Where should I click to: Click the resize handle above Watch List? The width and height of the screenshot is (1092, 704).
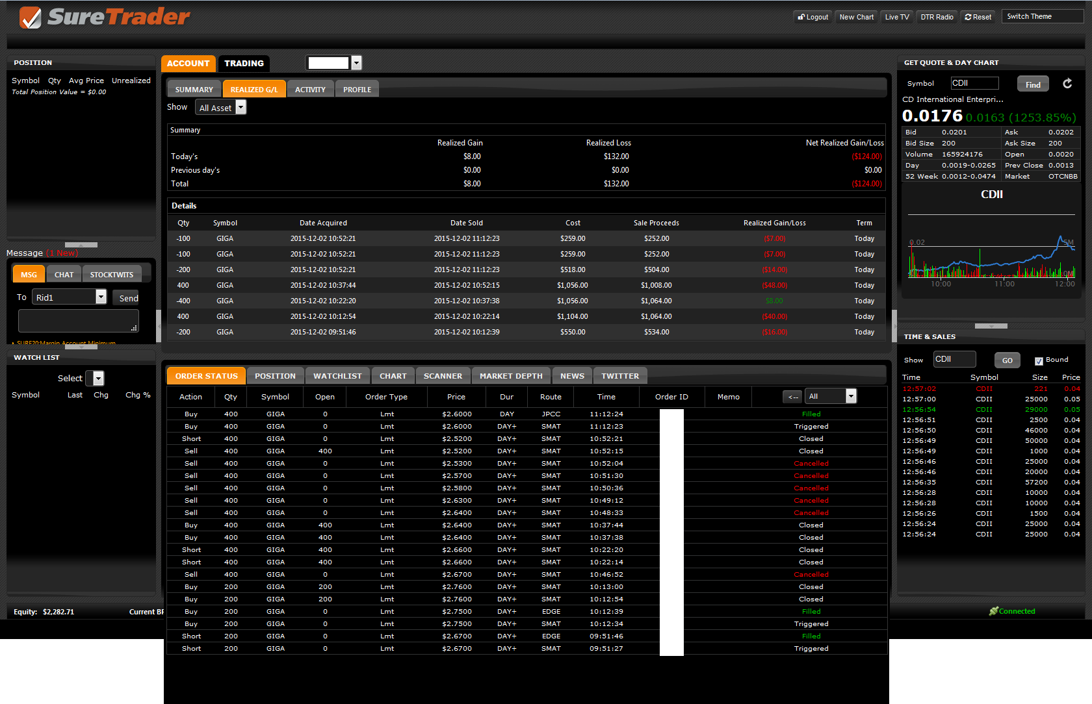point(81,347)
